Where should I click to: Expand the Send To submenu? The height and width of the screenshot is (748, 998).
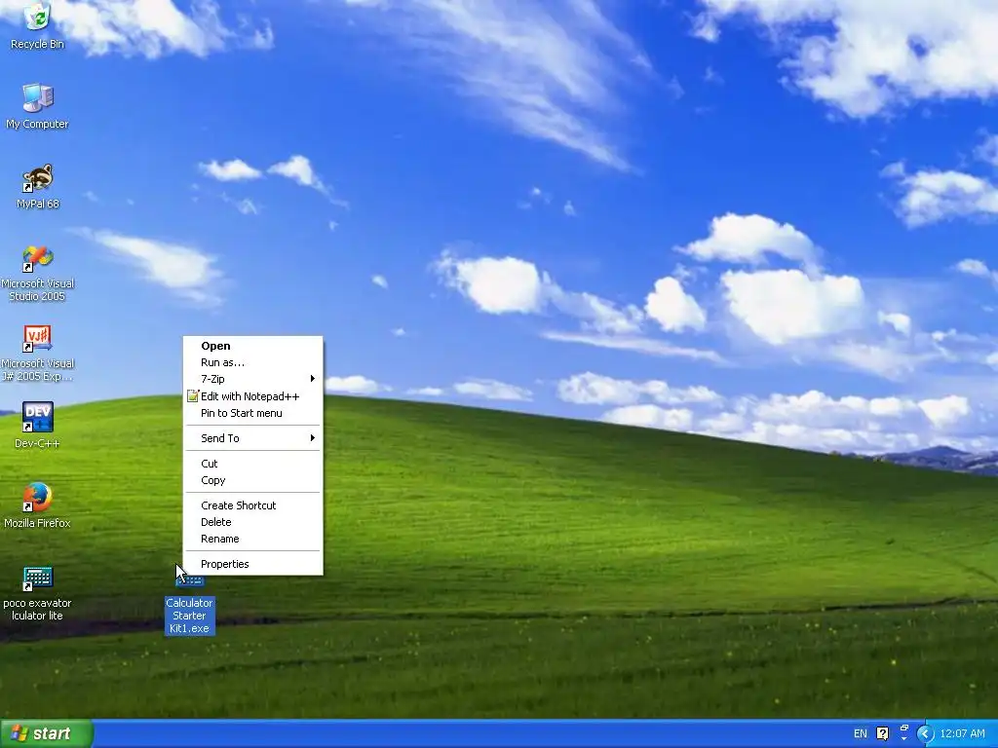point(252,438)
